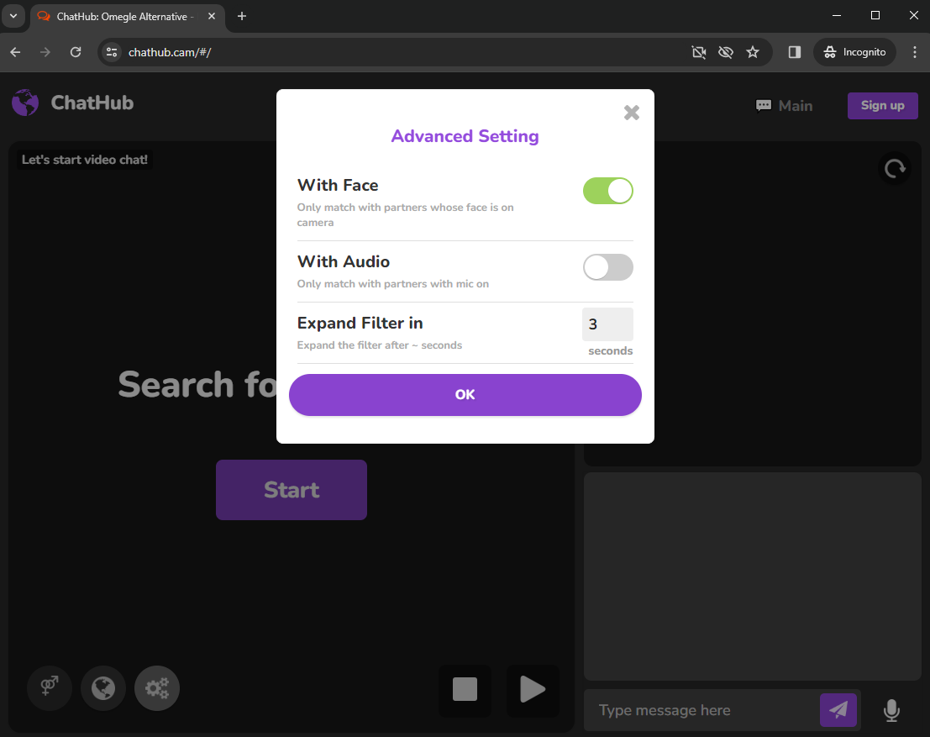Open the gender filter icon
Viewport: 930px width, 737px height.
(x=50, y=688)
